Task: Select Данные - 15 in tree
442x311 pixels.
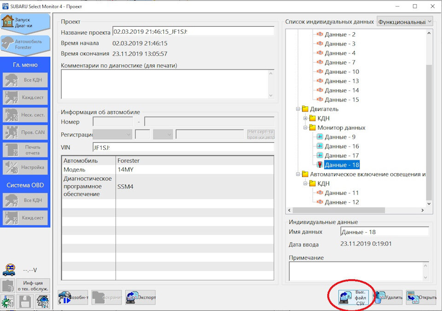Action: click(x=342, y=100)
